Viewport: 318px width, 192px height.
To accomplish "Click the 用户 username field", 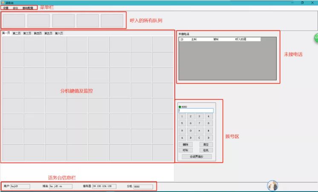I will [x=20, y=186].
